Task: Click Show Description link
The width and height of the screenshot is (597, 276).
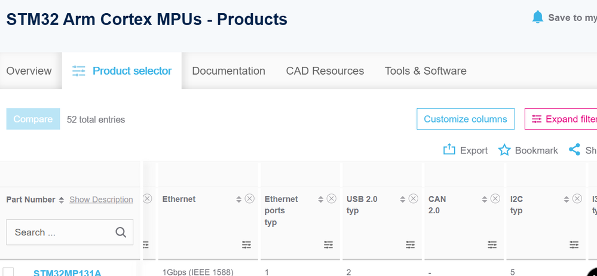Action: coord(101,200)
